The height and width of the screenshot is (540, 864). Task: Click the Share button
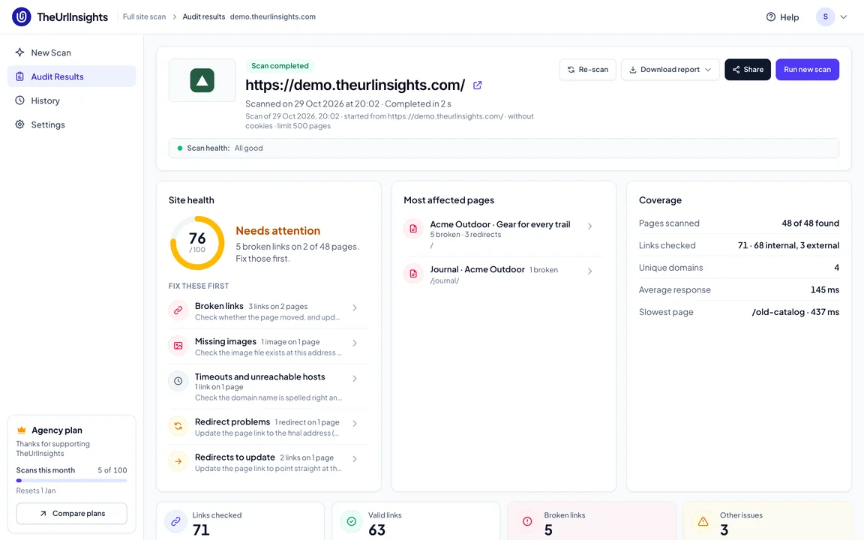[x=747, y=70]
